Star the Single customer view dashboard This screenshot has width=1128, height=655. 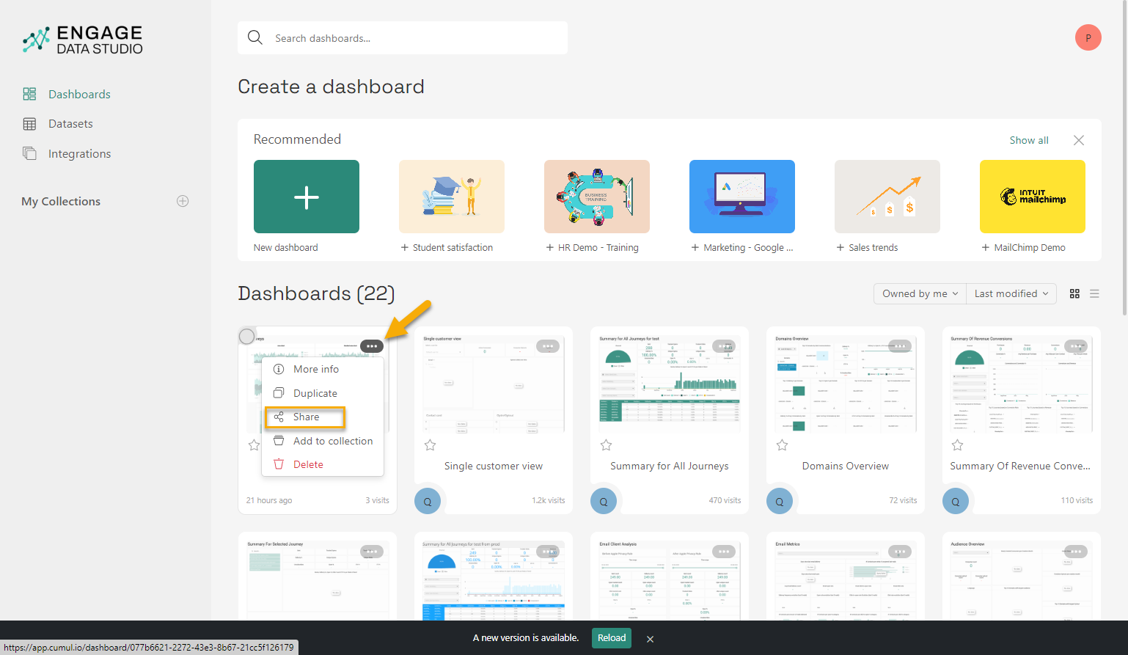pos(431,444)
